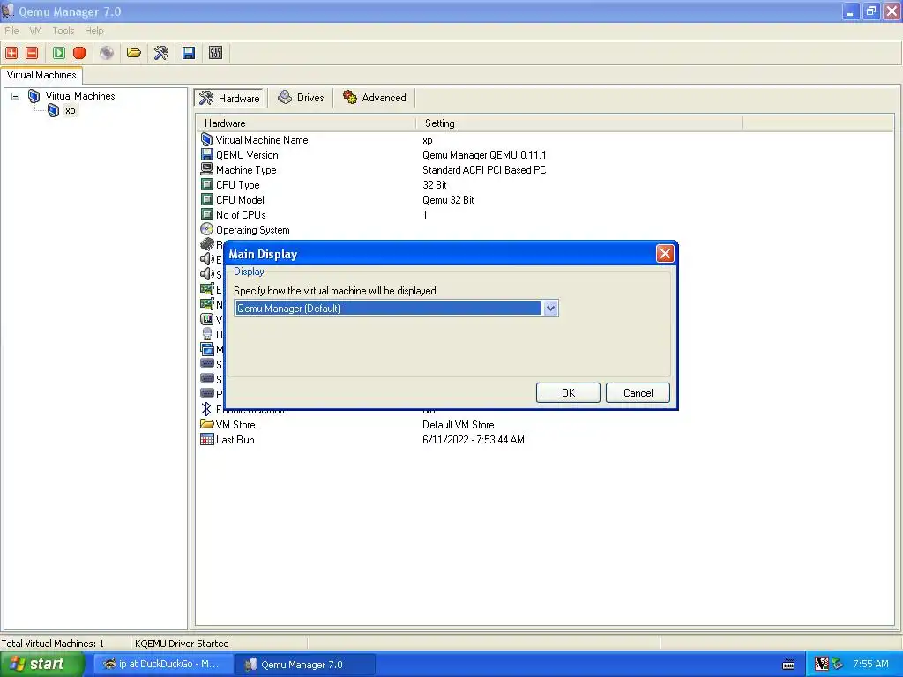903x677 pixels.
Task: Open the sliders settings toolbar icon
Action: (215, 53)
